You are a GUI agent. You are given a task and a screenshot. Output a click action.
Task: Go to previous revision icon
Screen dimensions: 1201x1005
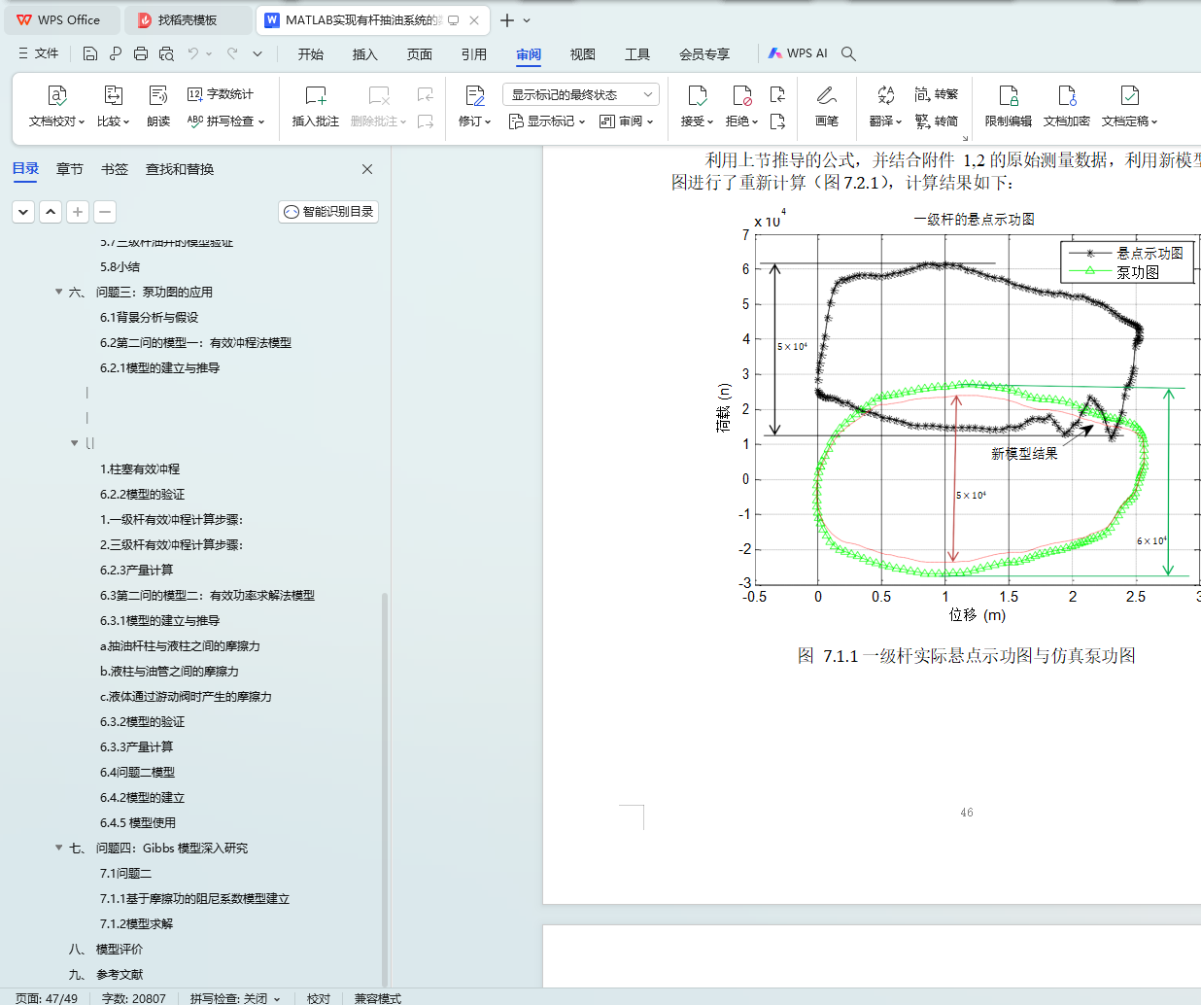[777, 94]
